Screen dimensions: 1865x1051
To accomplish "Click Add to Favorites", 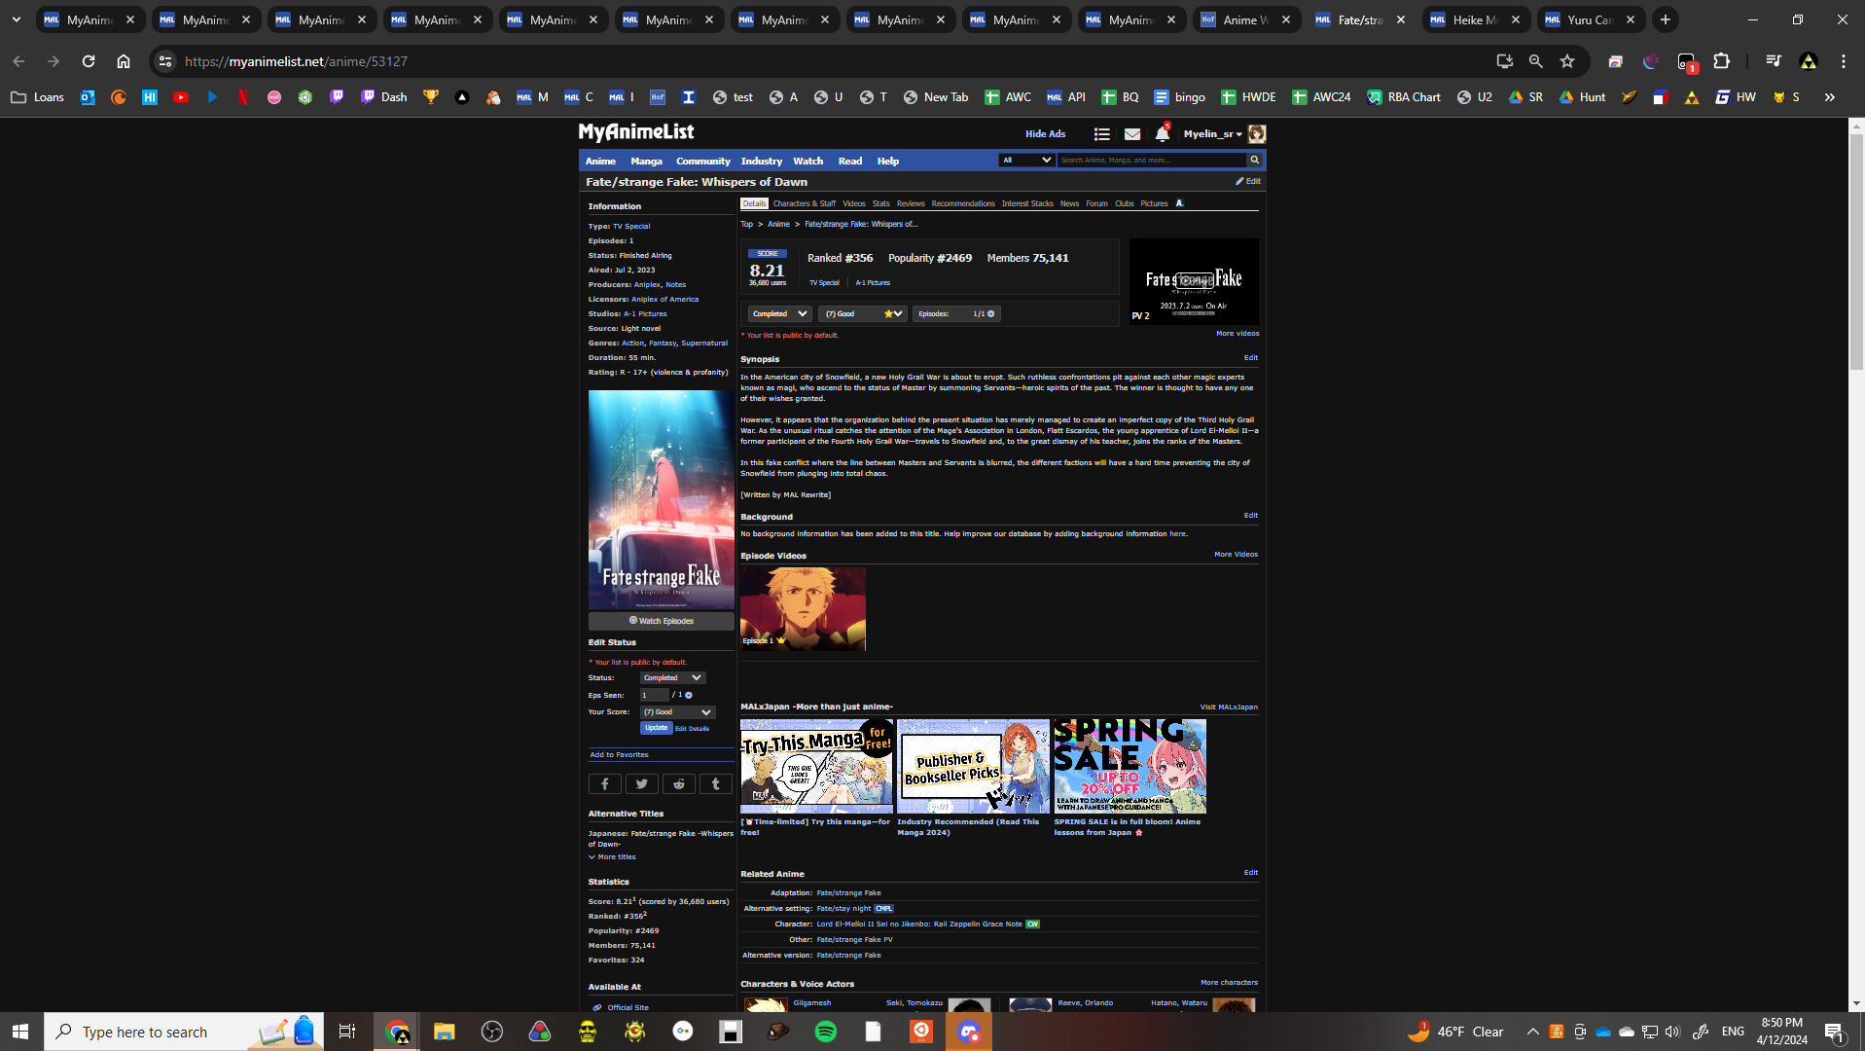I will 619,755.
